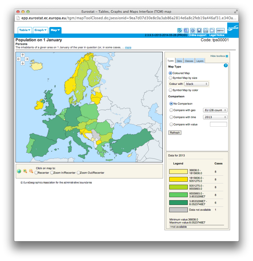The width and height of the screenshot is (253, 261).
Task: Select Compare with time option
Action: (x=170, y=117)
